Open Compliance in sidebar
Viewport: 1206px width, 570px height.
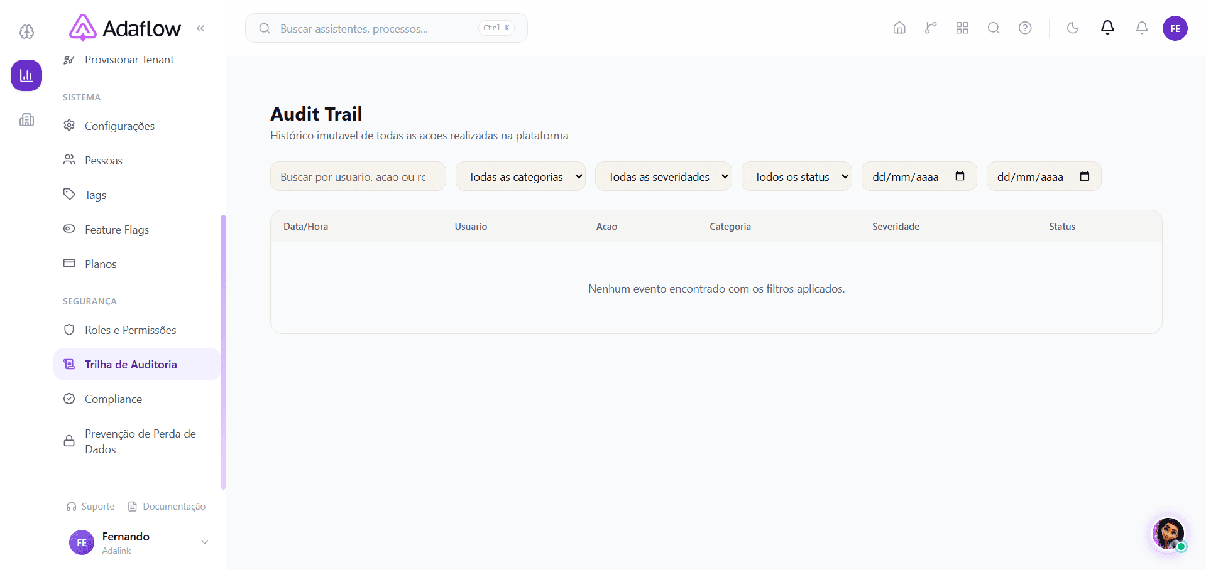137,399
